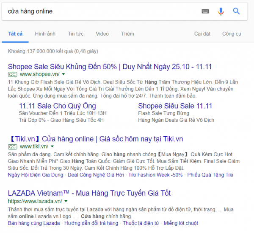Click the www.tiki.vn/ green URL

(34, 146)
